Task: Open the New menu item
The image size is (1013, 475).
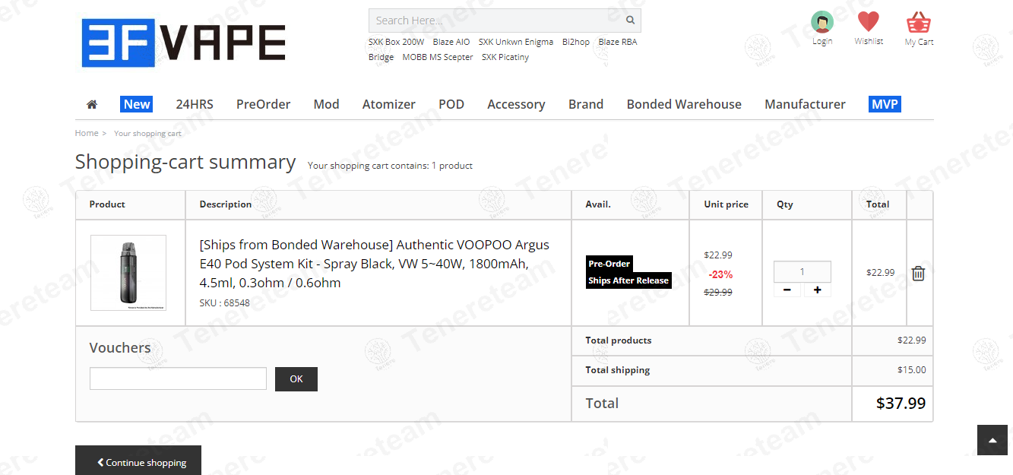Action: (137, 104)
